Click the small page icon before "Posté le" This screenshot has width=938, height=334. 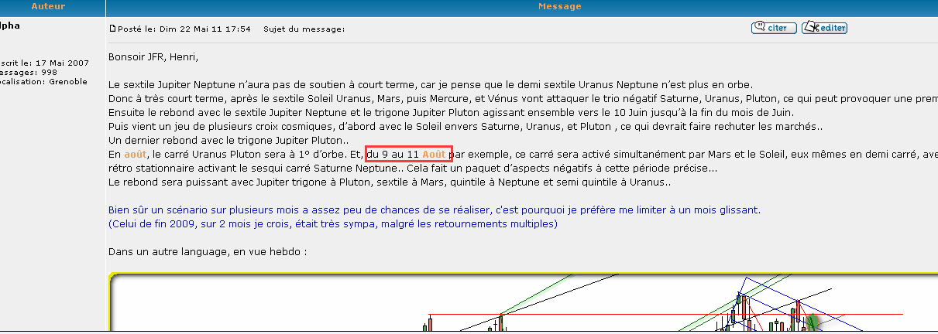tap(112, 29)
